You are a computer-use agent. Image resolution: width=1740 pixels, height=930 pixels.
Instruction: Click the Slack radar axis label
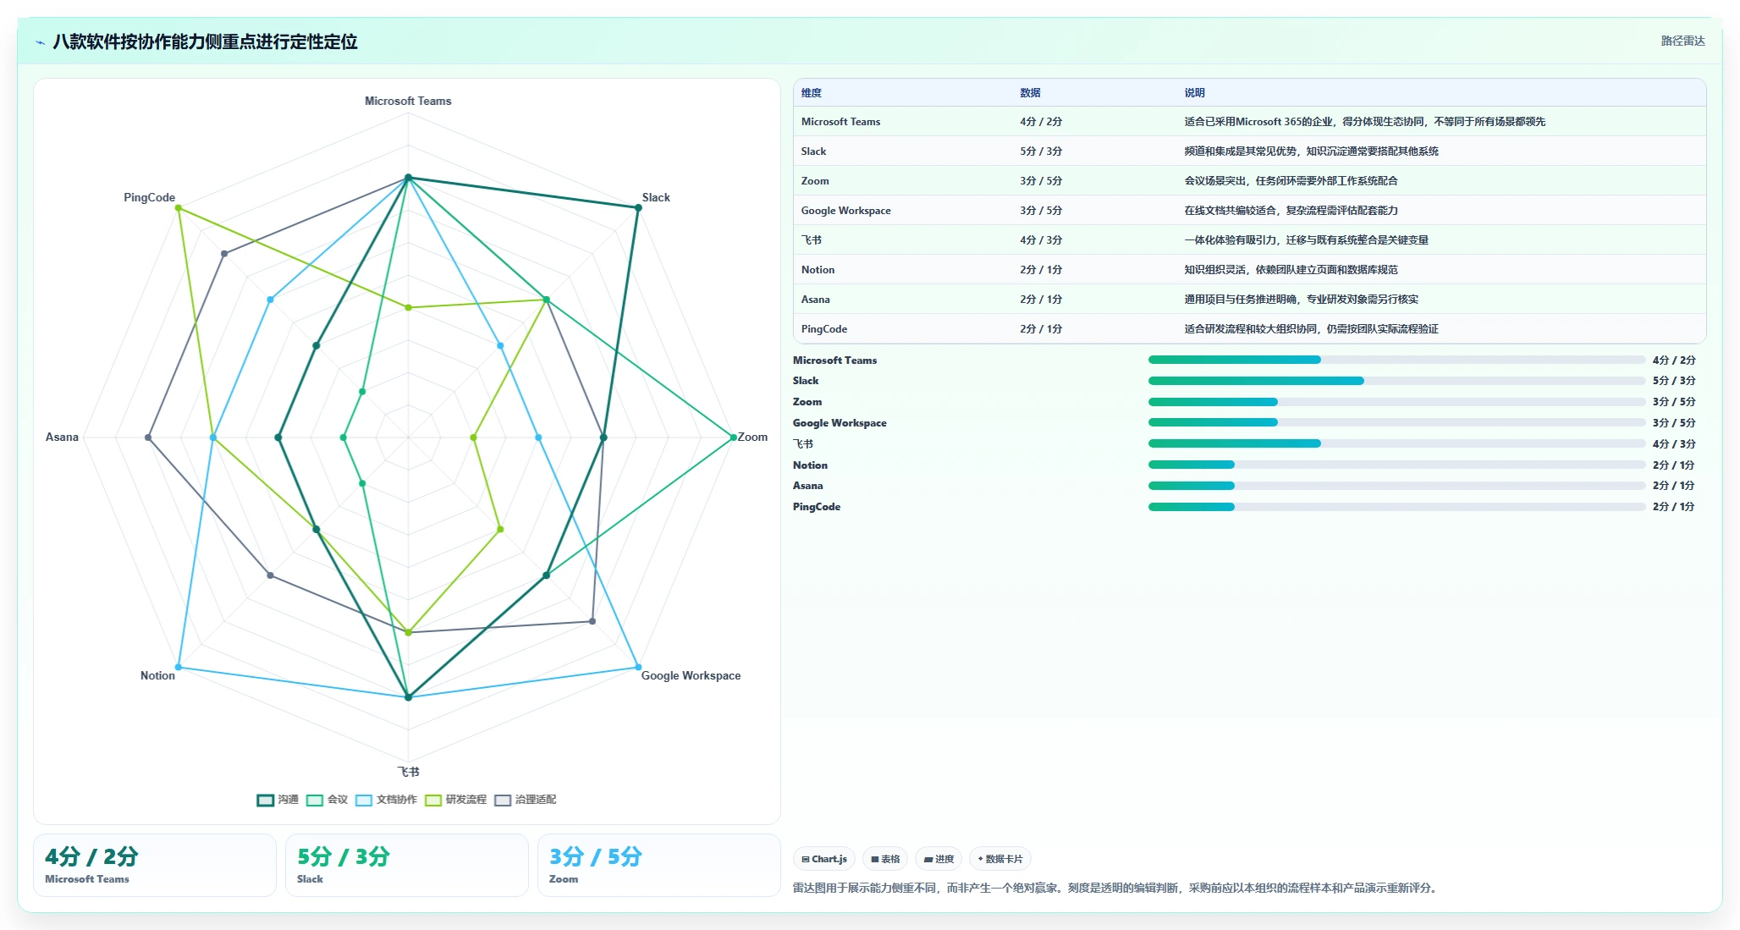click(656, 197)
